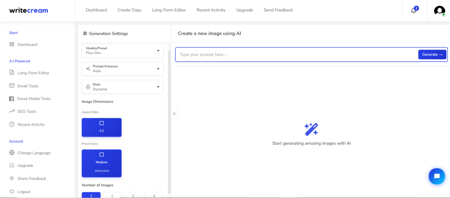This screenshot has width=450, height=198.
Task: Set number of images to 2
Action: (112, 195)
